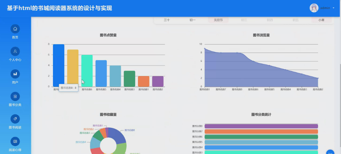
Task: Click the 图书名称8 axis label in 图书浏览量
Action: pos(237,89)
